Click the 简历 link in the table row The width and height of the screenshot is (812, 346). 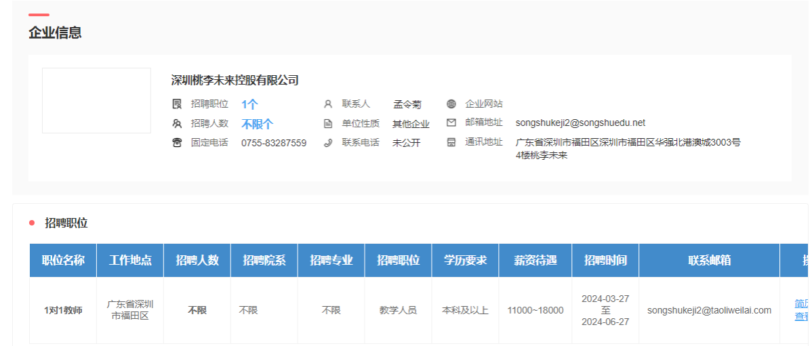pos(800,303)
